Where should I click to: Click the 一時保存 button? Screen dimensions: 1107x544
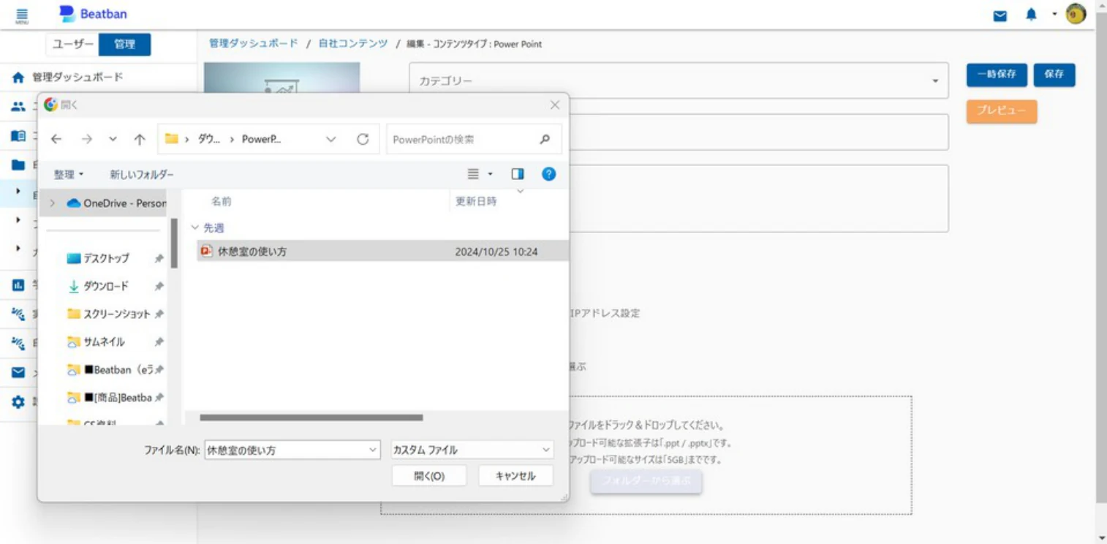point(997,75)
